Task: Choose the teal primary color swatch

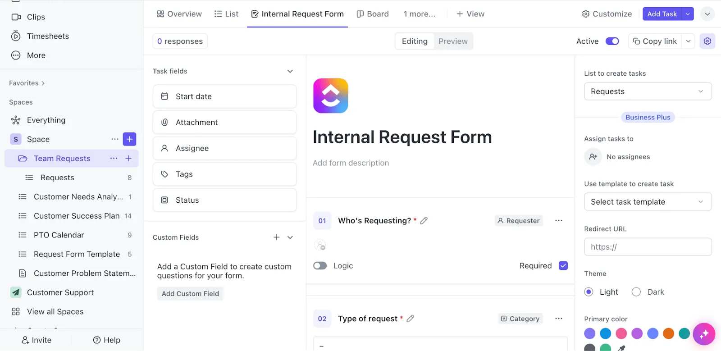Action: (684, 333)
